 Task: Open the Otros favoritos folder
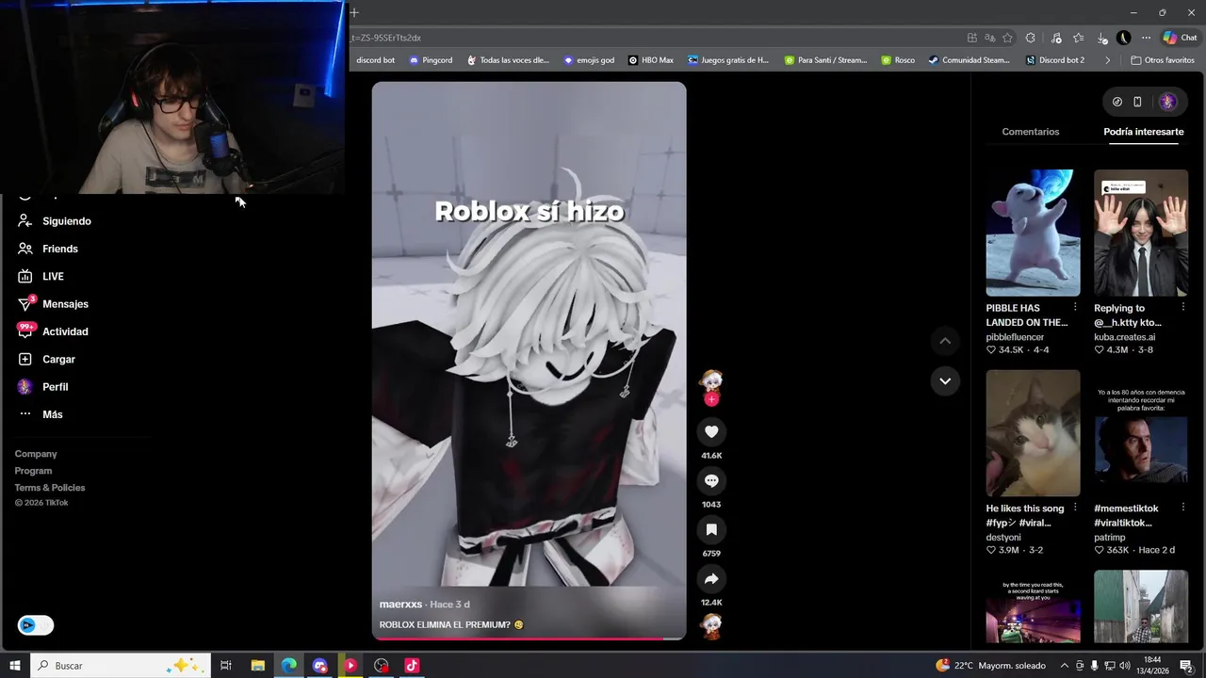click(1163, 60)
